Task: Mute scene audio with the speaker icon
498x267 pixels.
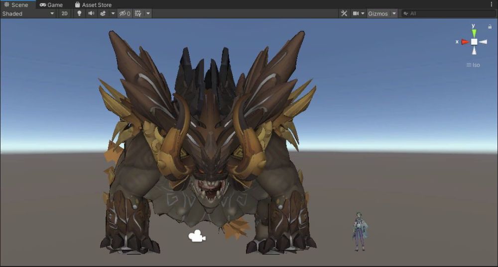Action: coord(91,13)
